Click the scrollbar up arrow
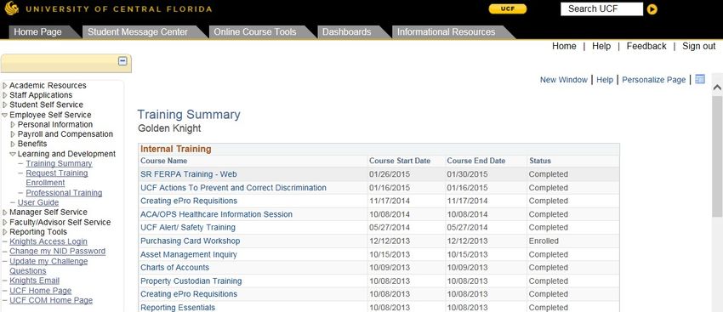This screenshot has width=723, height=312. pos(717,87)
